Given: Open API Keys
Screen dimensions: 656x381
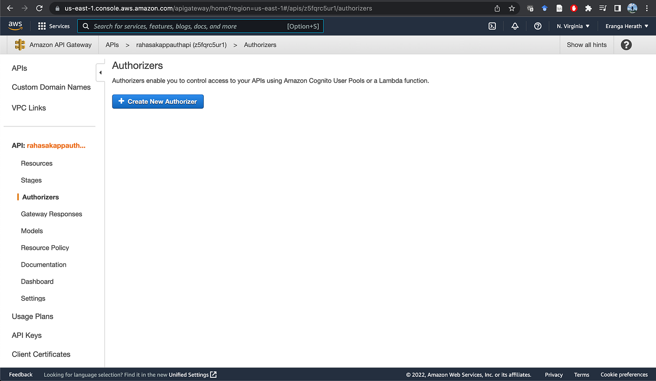Looking at the screenshot, I should pos(27,336).
